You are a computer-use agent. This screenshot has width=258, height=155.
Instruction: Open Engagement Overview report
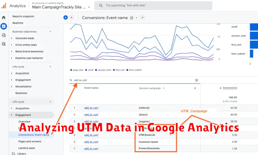pos(25,122)
